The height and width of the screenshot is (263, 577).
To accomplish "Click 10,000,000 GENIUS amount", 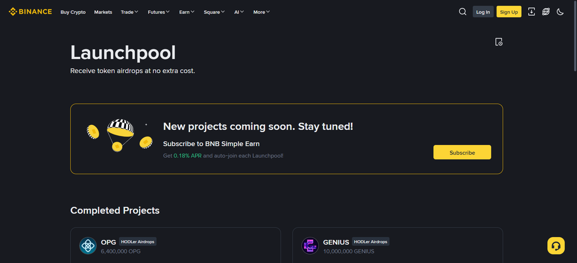I will coord(348,251).
